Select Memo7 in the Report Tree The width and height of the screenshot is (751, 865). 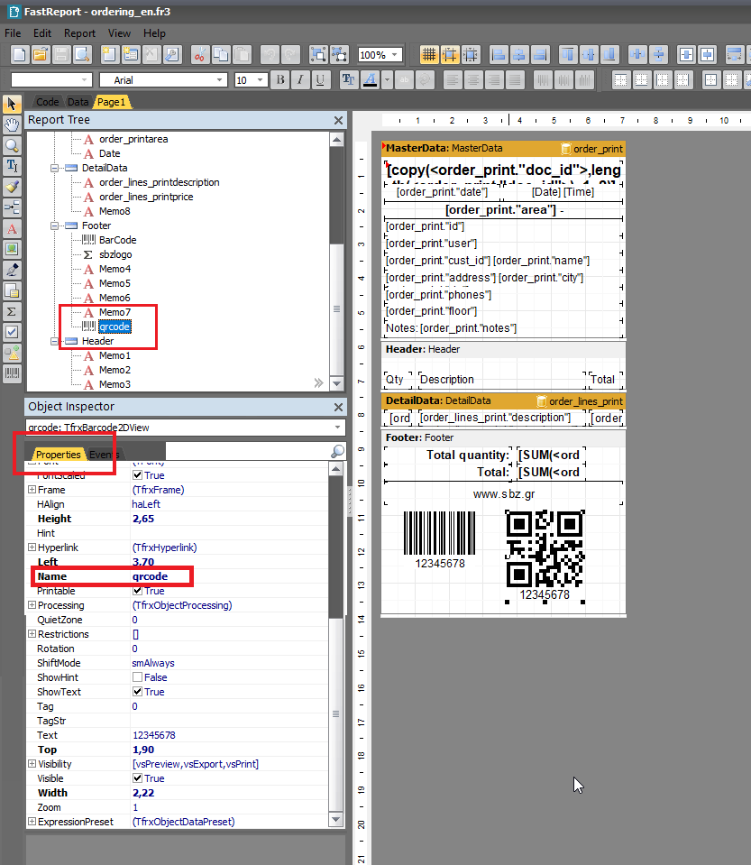coord(114,312)
